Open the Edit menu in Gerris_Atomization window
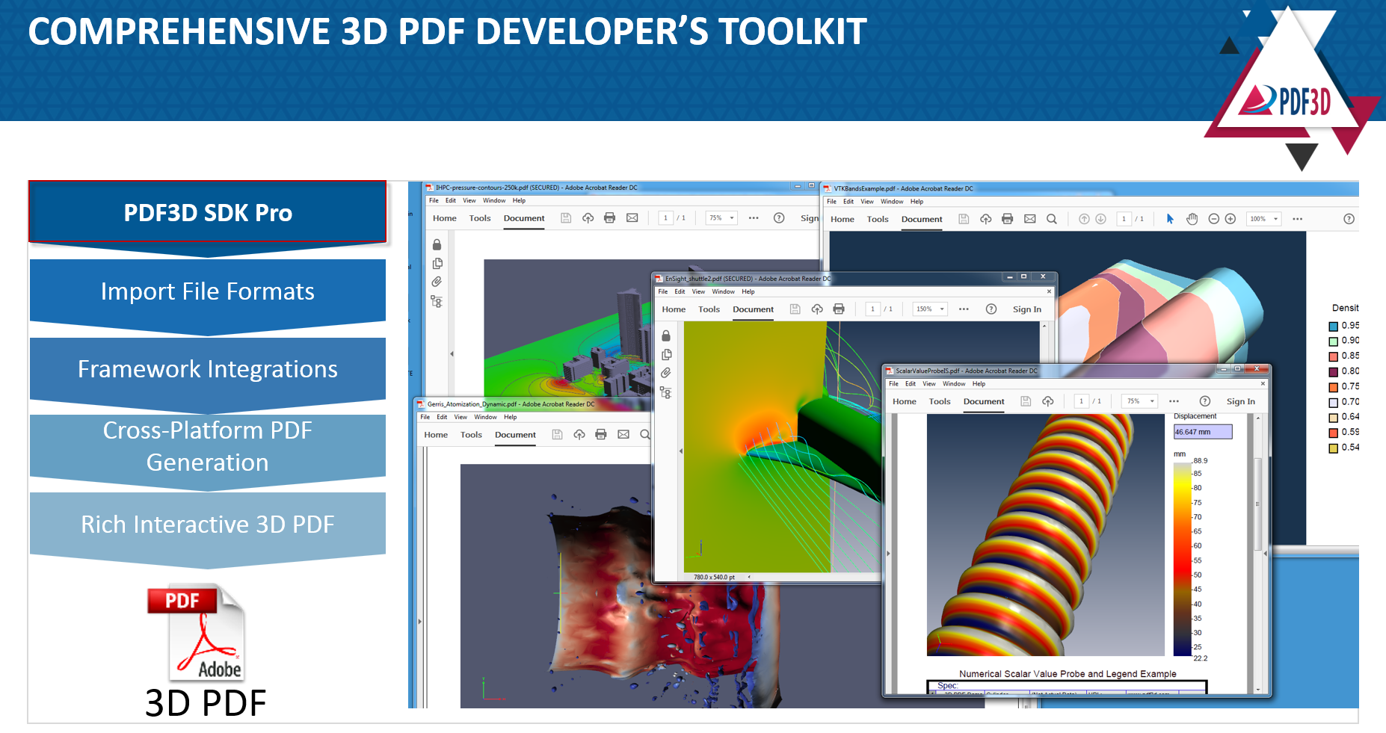This screenshot has height=733, width=1386. coord(442,418)
